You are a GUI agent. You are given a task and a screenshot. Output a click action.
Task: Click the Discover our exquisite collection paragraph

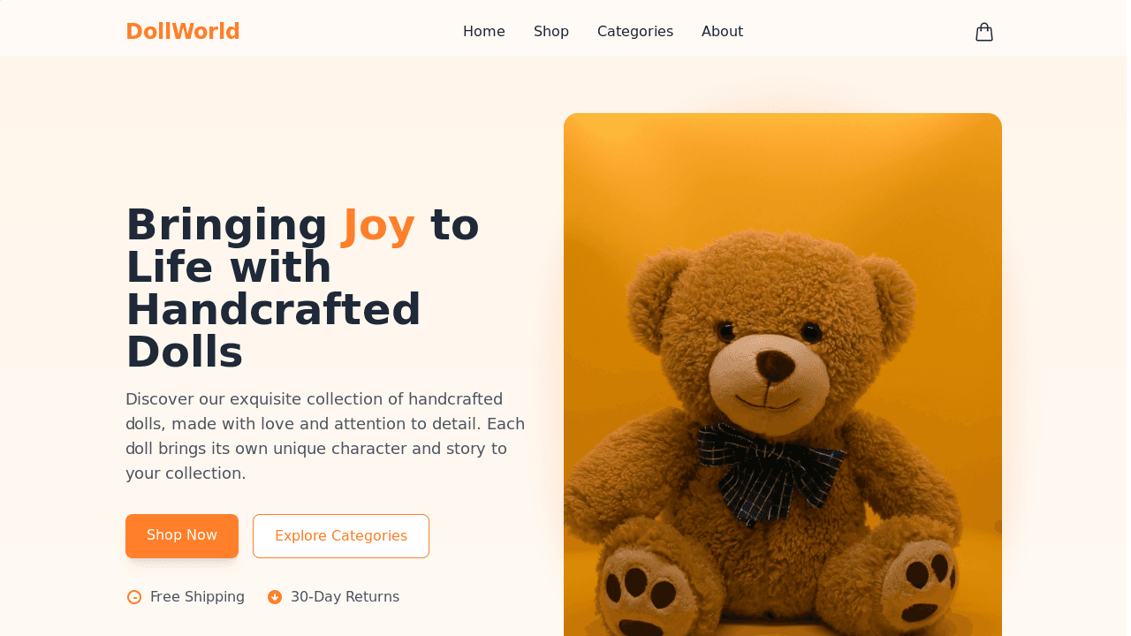point(325,436)
